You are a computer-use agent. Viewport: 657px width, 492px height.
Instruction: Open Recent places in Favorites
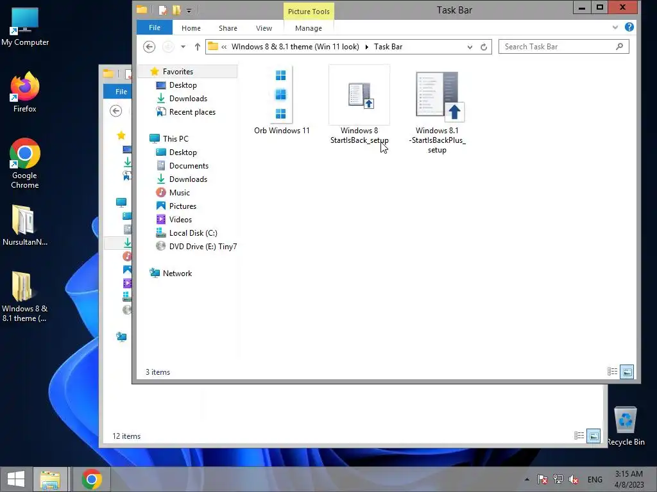pyautogui.click(x=192, y=111)
